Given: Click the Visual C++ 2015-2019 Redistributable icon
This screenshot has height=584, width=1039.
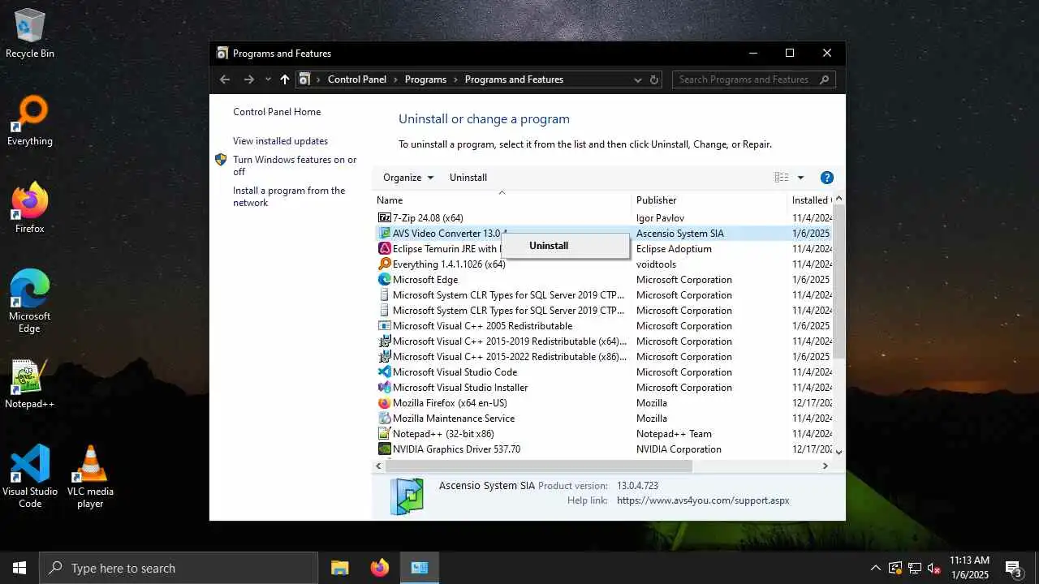Looking at the screenshot, I should 385,341.
